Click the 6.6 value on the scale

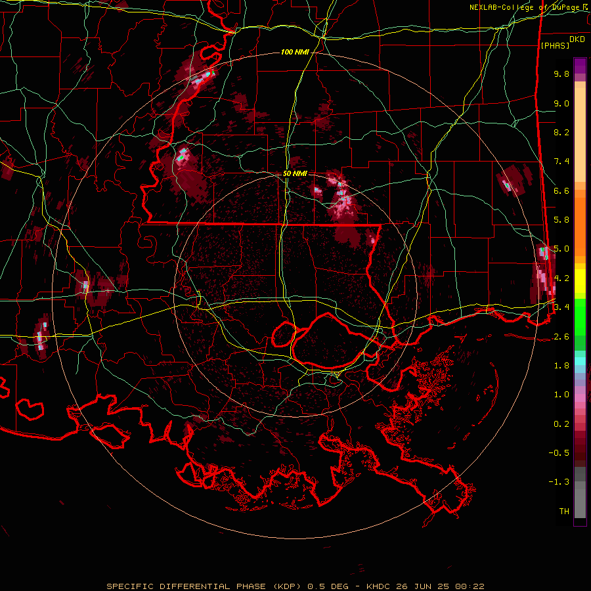click(561, 190)
